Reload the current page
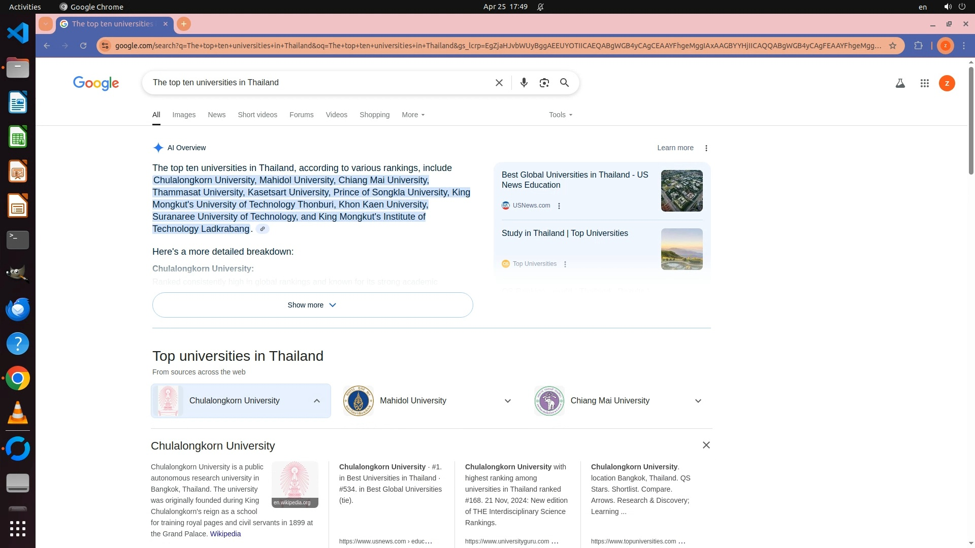 83,46
